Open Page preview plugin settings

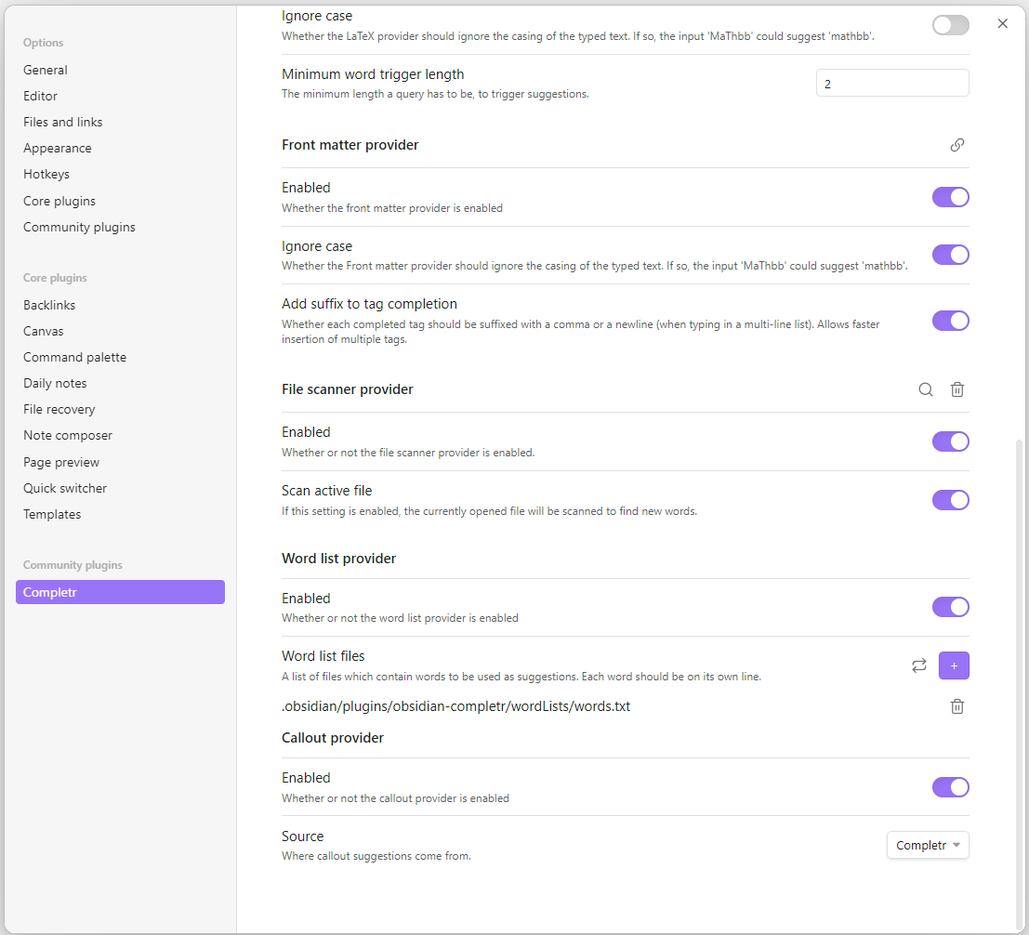click(x=120, y=462)
